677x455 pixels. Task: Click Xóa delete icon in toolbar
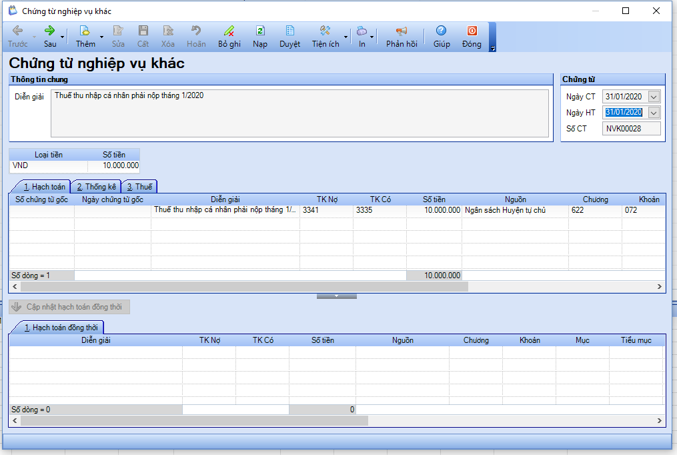[168, 37]
